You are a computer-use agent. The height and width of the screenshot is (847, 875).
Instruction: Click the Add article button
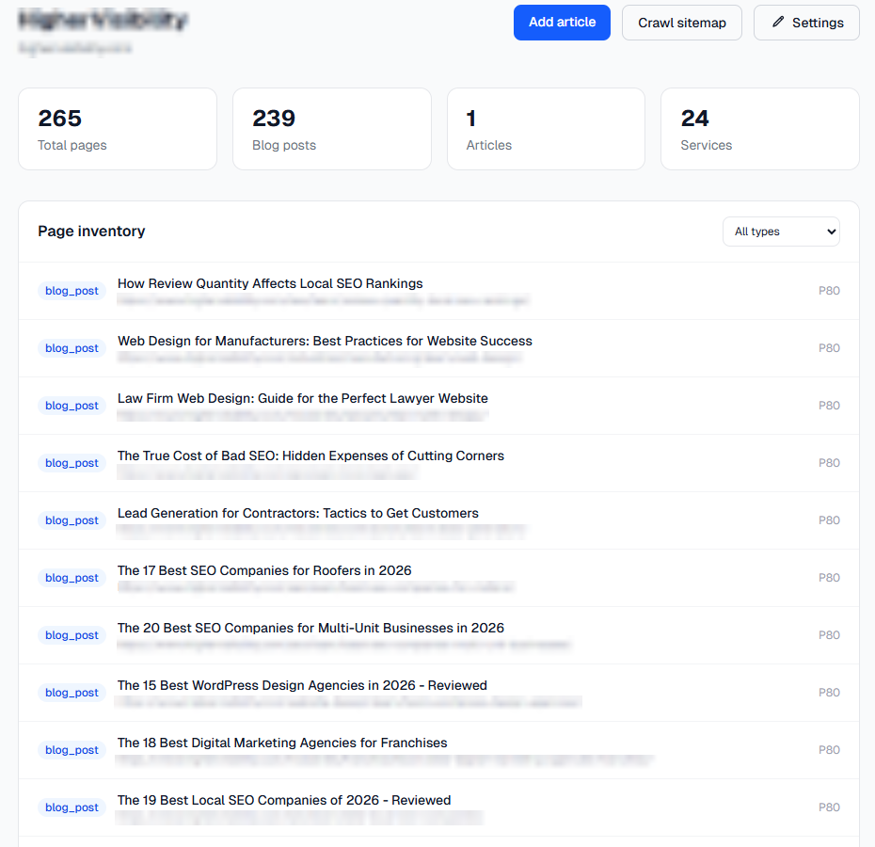562,23
